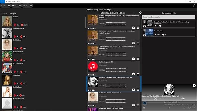
Task: Download Coldplay Yellow Feat Shakira song
Action: [x=138, y=58]
